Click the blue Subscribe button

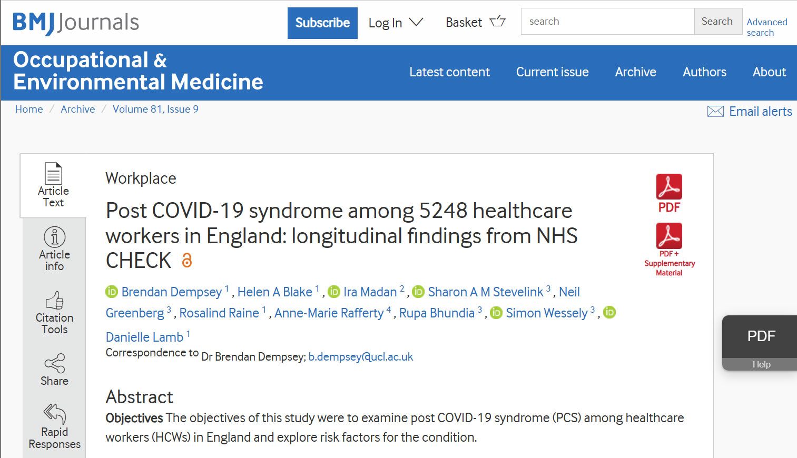pos(322,23)
